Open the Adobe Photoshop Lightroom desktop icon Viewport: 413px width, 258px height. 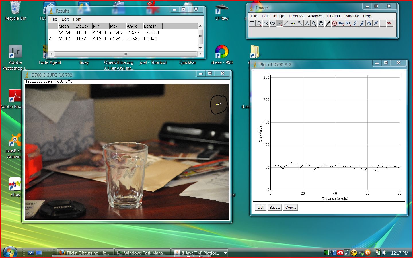point(15,58)
